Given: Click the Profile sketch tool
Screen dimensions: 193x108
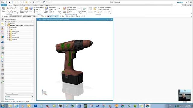Looking at the screenshot, I should pos(8,8).
